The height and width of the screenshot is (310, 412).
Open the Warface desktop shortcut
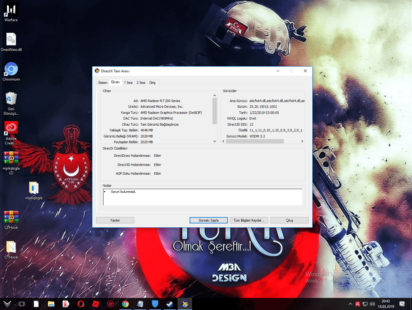(x=11, y=12)
